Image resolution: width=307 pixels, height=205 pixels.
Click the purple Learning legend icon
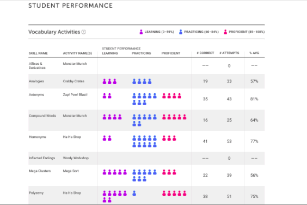141,32
